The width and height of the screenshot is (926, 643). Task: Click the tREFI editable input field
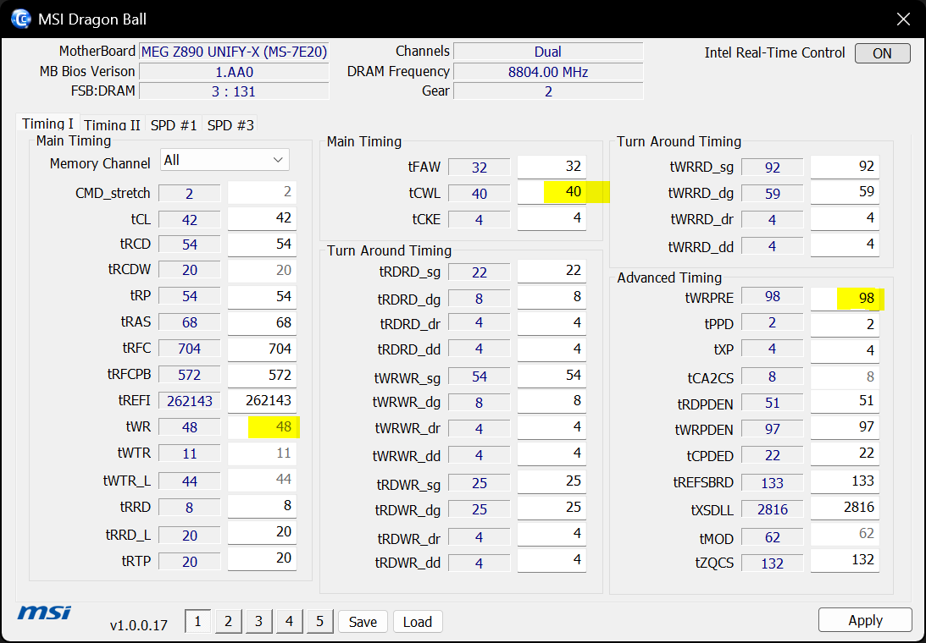click(262, 401)
